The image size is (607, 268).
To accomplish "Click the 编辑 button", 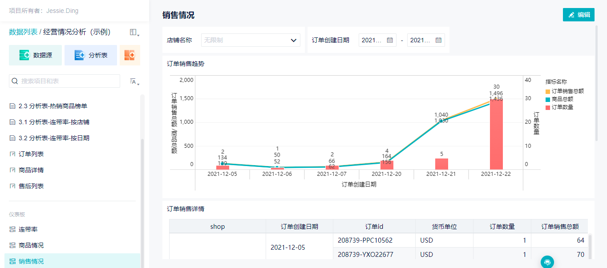I will tap(579, 15).
